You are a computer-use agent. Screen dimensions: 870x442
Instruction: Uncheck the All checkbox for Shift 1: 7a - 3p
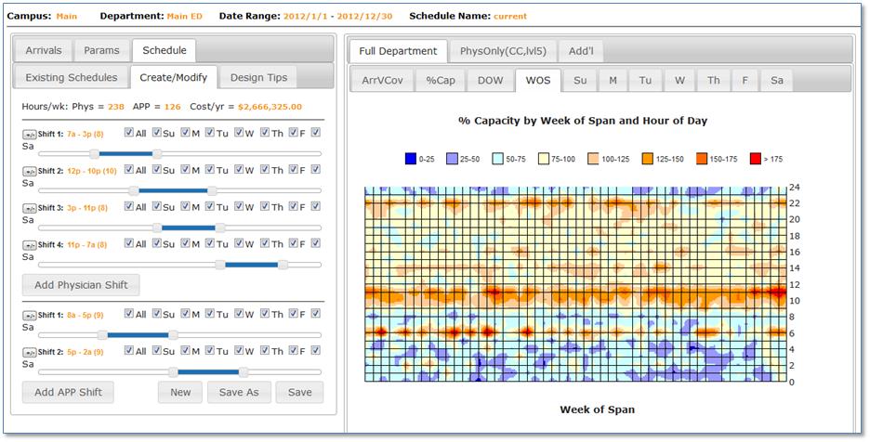tap(128, 133)
